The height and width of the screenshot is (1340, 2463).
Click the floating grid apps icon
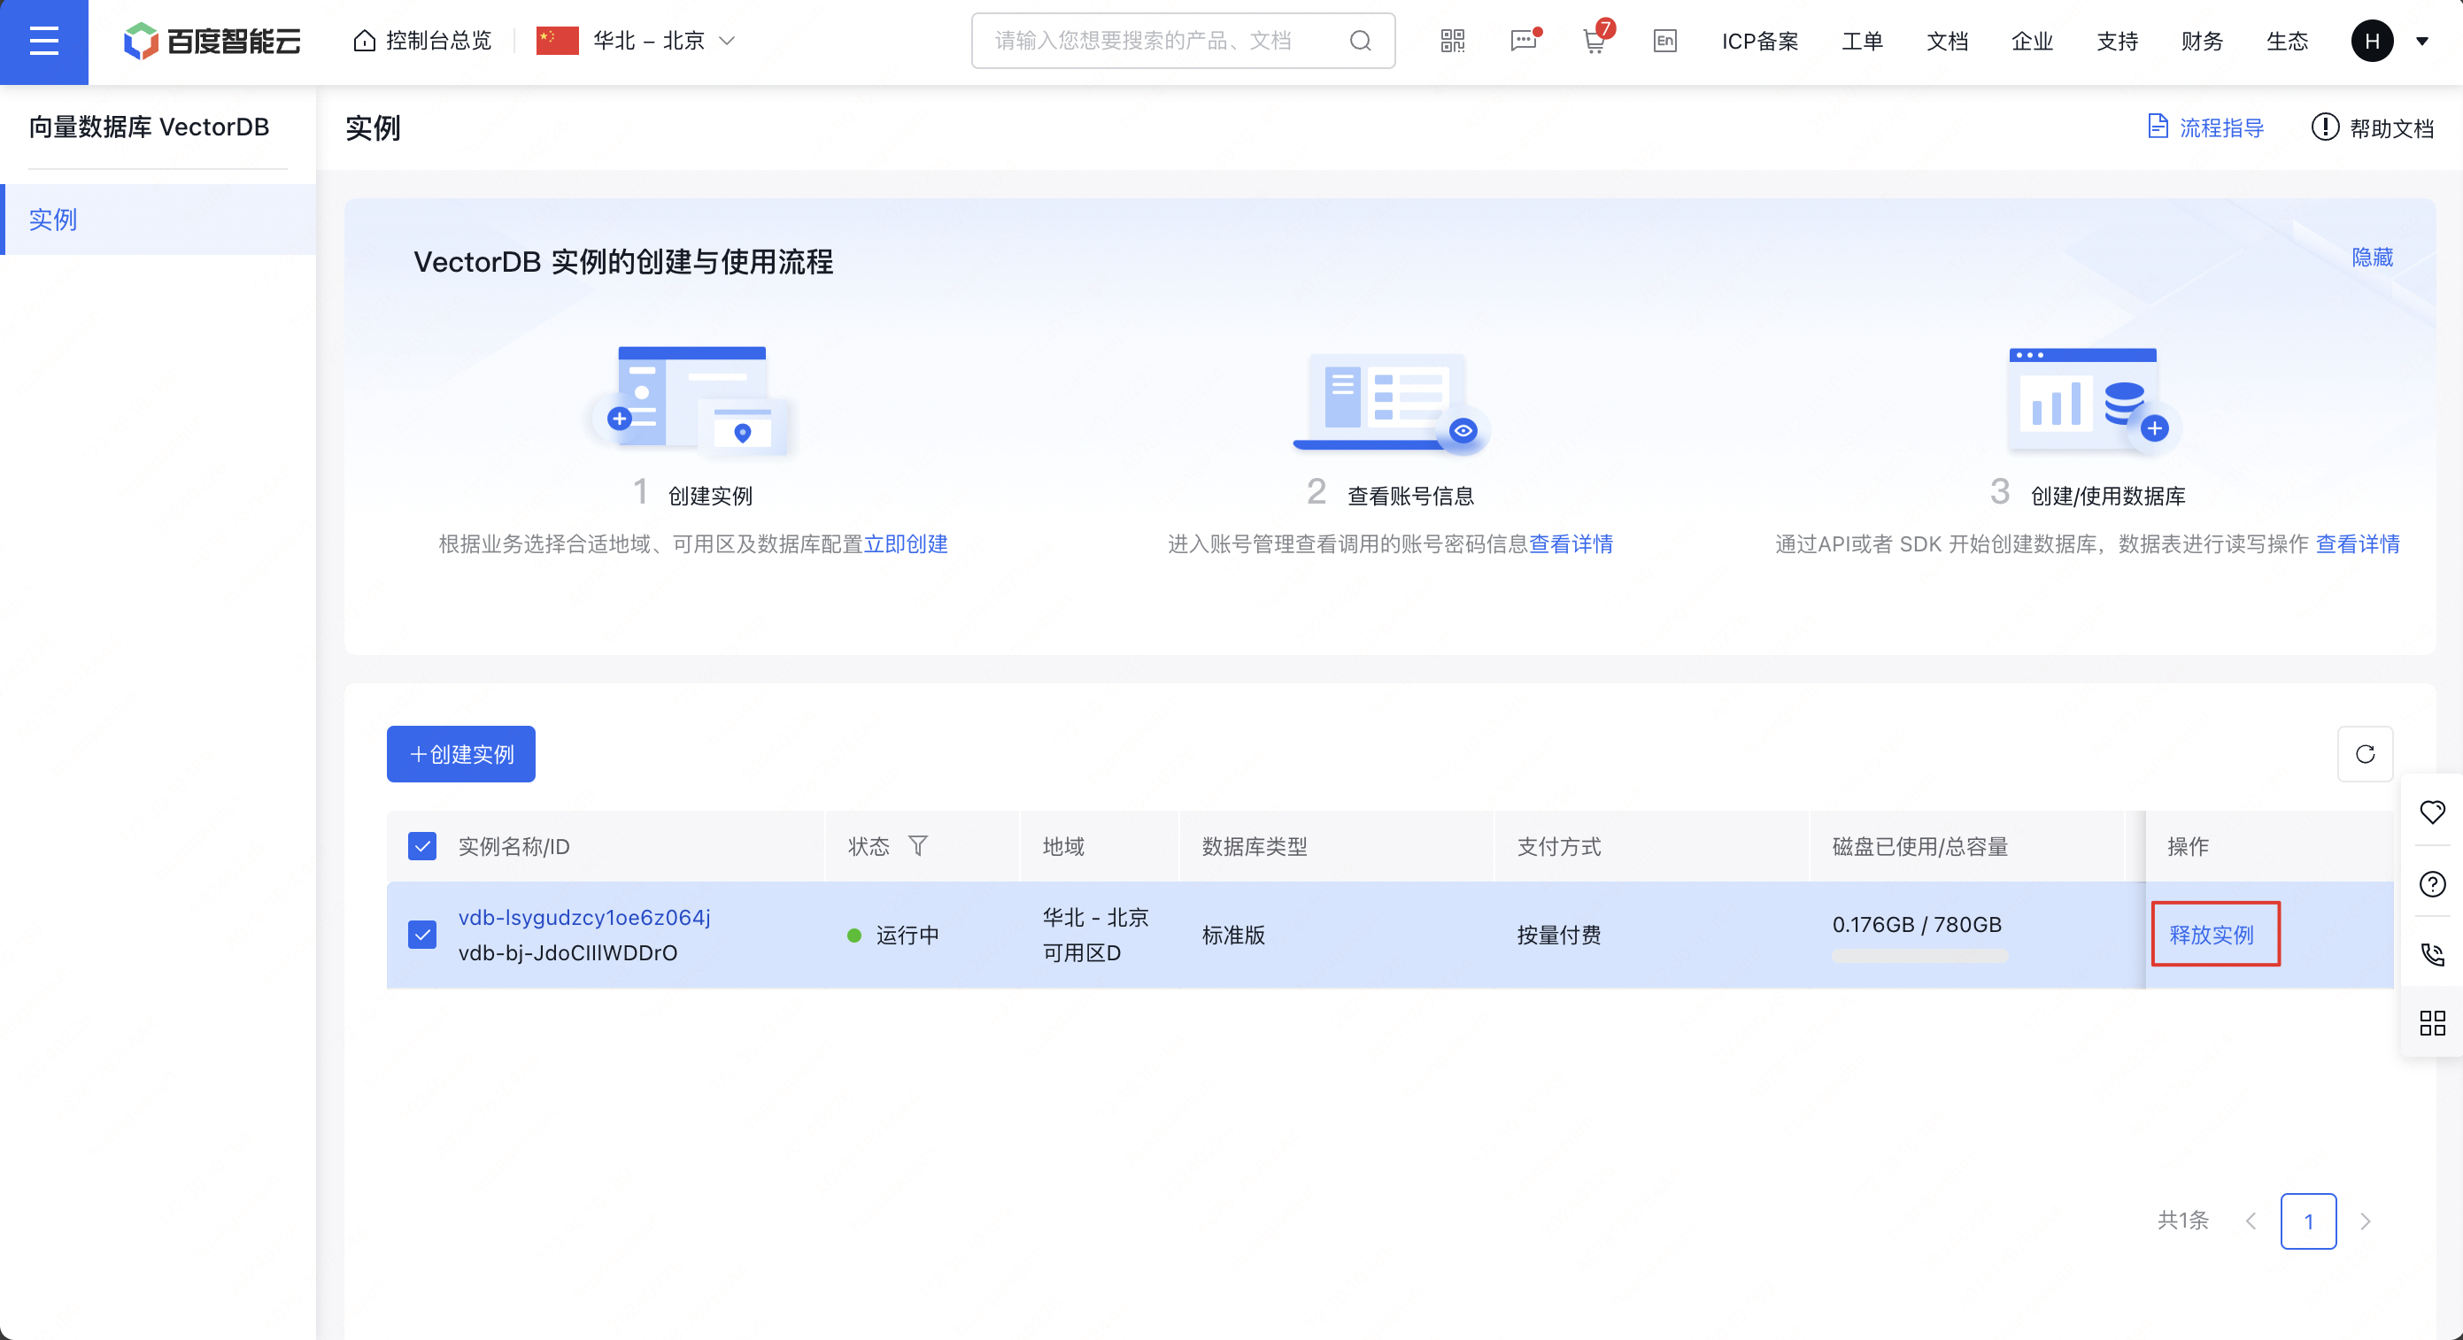click(x=2432, y=1024)
